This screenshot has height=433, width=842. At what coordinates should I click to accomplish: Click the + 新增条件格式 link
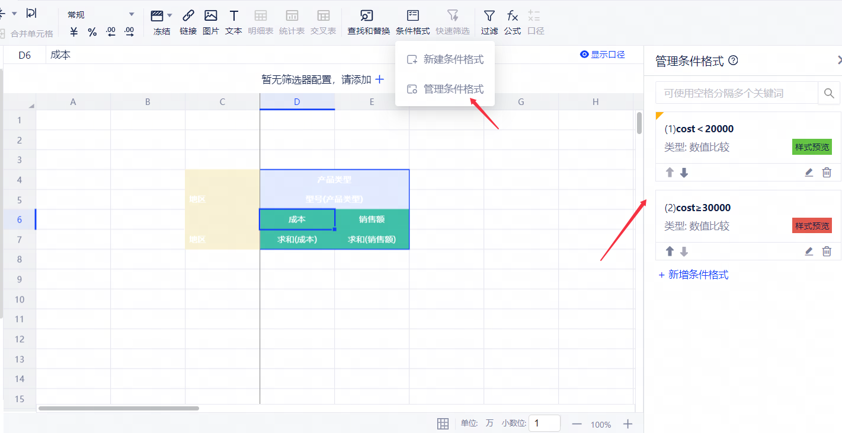[x=693, y=275]
